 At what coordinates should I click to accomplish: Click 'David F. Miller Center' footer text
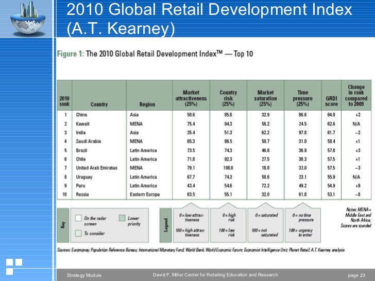[215, 275]
